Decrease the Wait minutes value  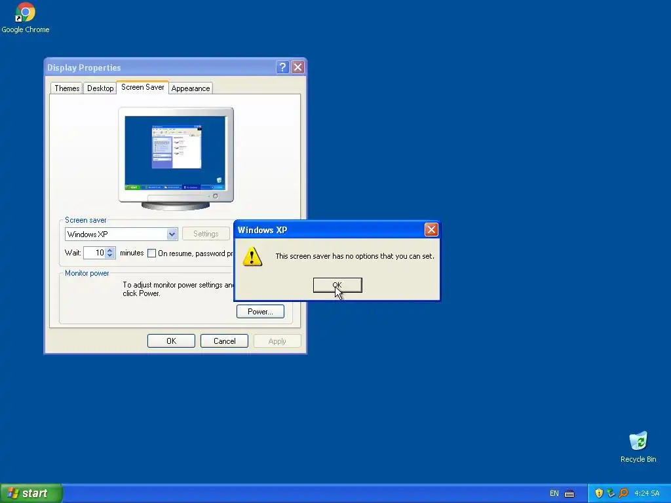[x=110, y=255]
